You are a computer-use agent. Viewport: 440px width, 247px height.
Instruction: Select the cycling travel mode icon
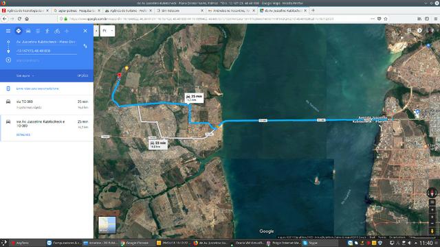coord(57,31)
